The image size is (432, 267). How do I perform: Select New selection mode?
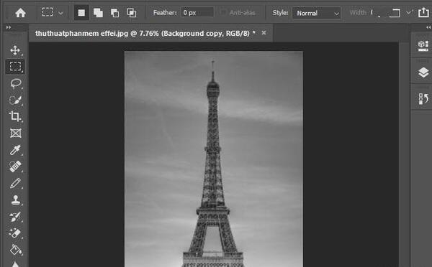[x=81, y=13]
